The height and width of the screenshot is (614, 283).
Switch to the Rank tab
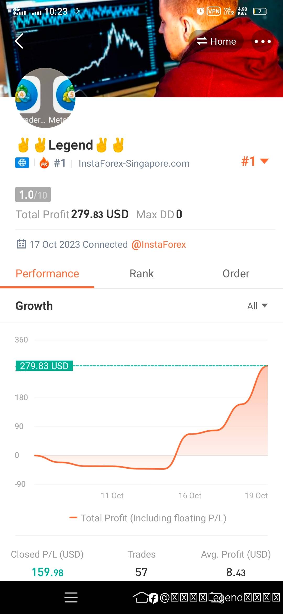[x=141, y=274]
